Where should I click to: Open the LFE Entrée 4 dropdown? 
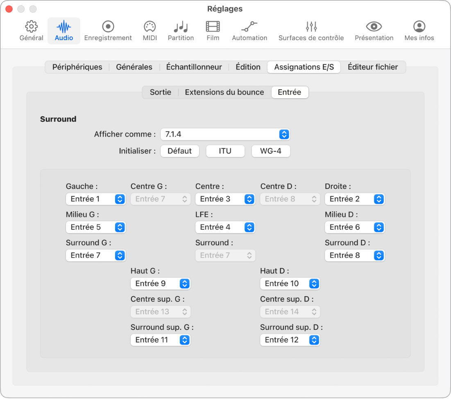[225, 227]
